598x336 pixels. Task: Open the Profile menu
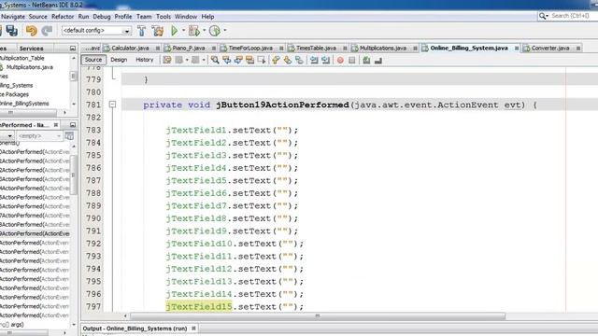pyautogui.click(x=123, y=17)
